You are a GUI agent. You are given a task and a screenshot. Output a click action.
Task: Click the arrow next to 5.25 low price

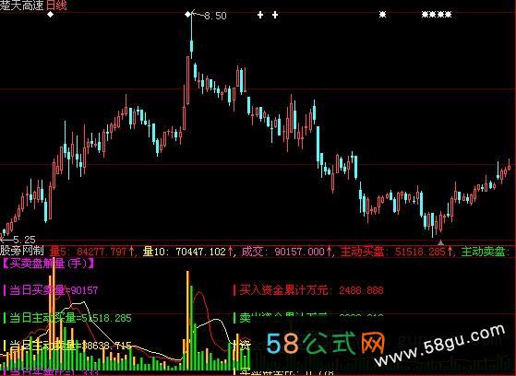pyautogui.click(x=6, y=239)
